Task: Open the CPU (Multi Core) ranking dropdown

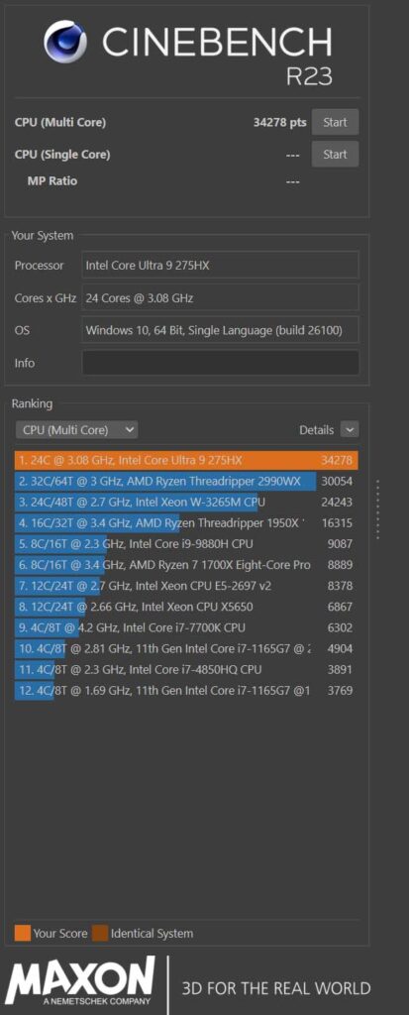Action: [x=77, y=430]
